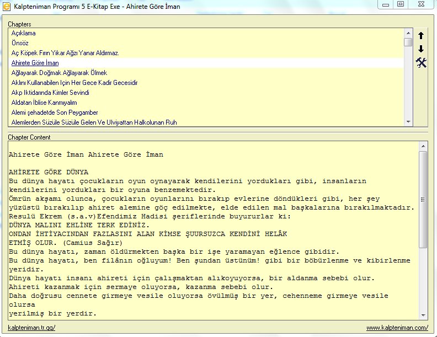Visit the kalpteniman.tr.gg link
This screenshot has height=337, width=437.
pos(31,328)
